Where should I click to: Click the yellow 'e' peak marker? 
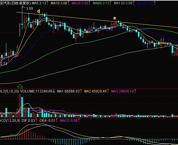115,18
